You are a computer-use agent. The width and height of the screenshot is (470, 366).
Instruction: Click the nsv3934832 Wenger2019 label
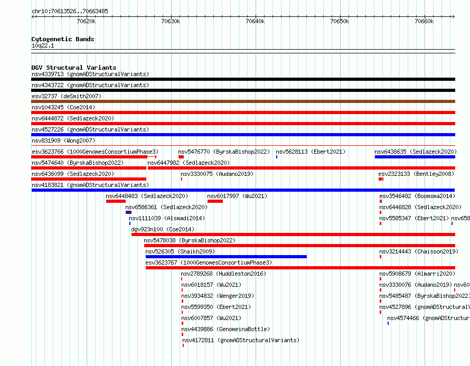coord(218,296)
